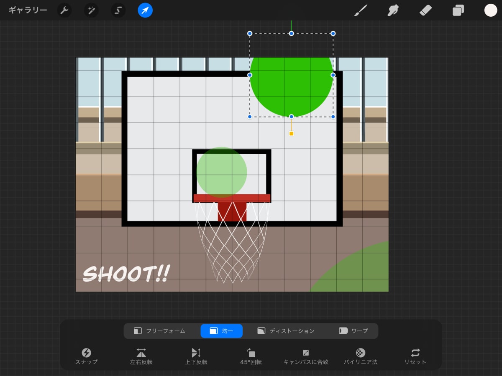Select the Brush tool
Viewport: 502px width, 376px height.
(x=360, y=10)
